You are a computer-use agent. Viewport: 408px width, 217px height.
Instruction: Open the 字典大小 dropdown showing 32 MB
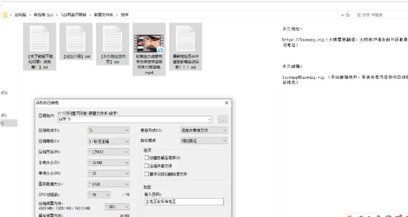point(108,163)
